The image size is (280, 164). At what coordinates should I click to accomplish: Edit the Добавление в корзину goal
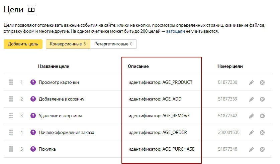coord(252,99)
